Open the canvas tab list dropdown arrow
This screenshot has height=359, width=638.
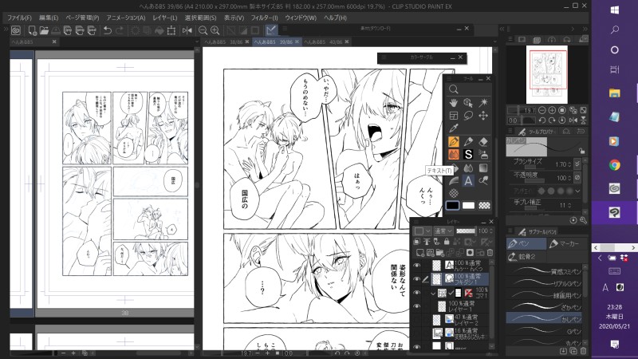[495, 41]
